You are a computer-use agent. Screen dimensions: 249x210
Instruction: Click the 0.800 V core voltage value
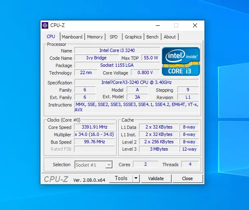point(145,72)
